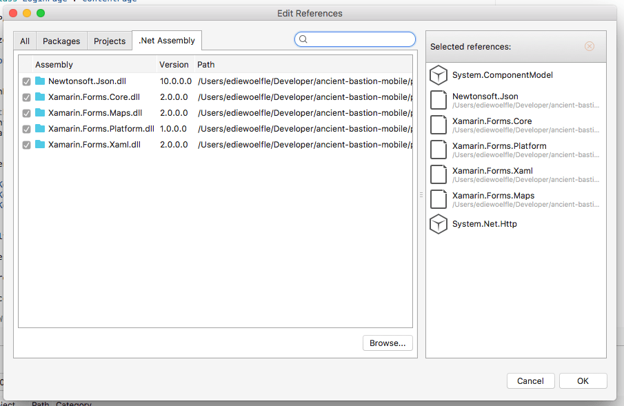Focus the assembly search field

pos(355,39)
